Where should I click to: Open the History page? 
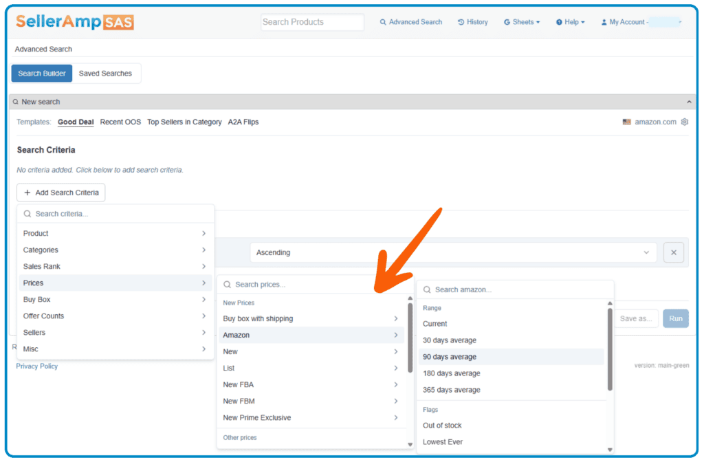coord(472,22)
